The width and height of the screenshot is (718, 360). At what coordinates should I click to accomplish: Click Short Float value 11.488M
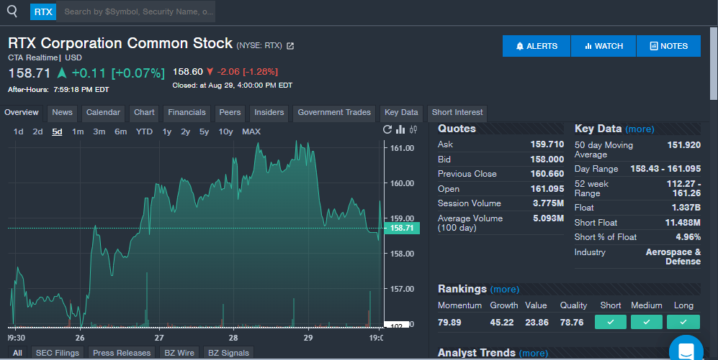coord(683,223)
